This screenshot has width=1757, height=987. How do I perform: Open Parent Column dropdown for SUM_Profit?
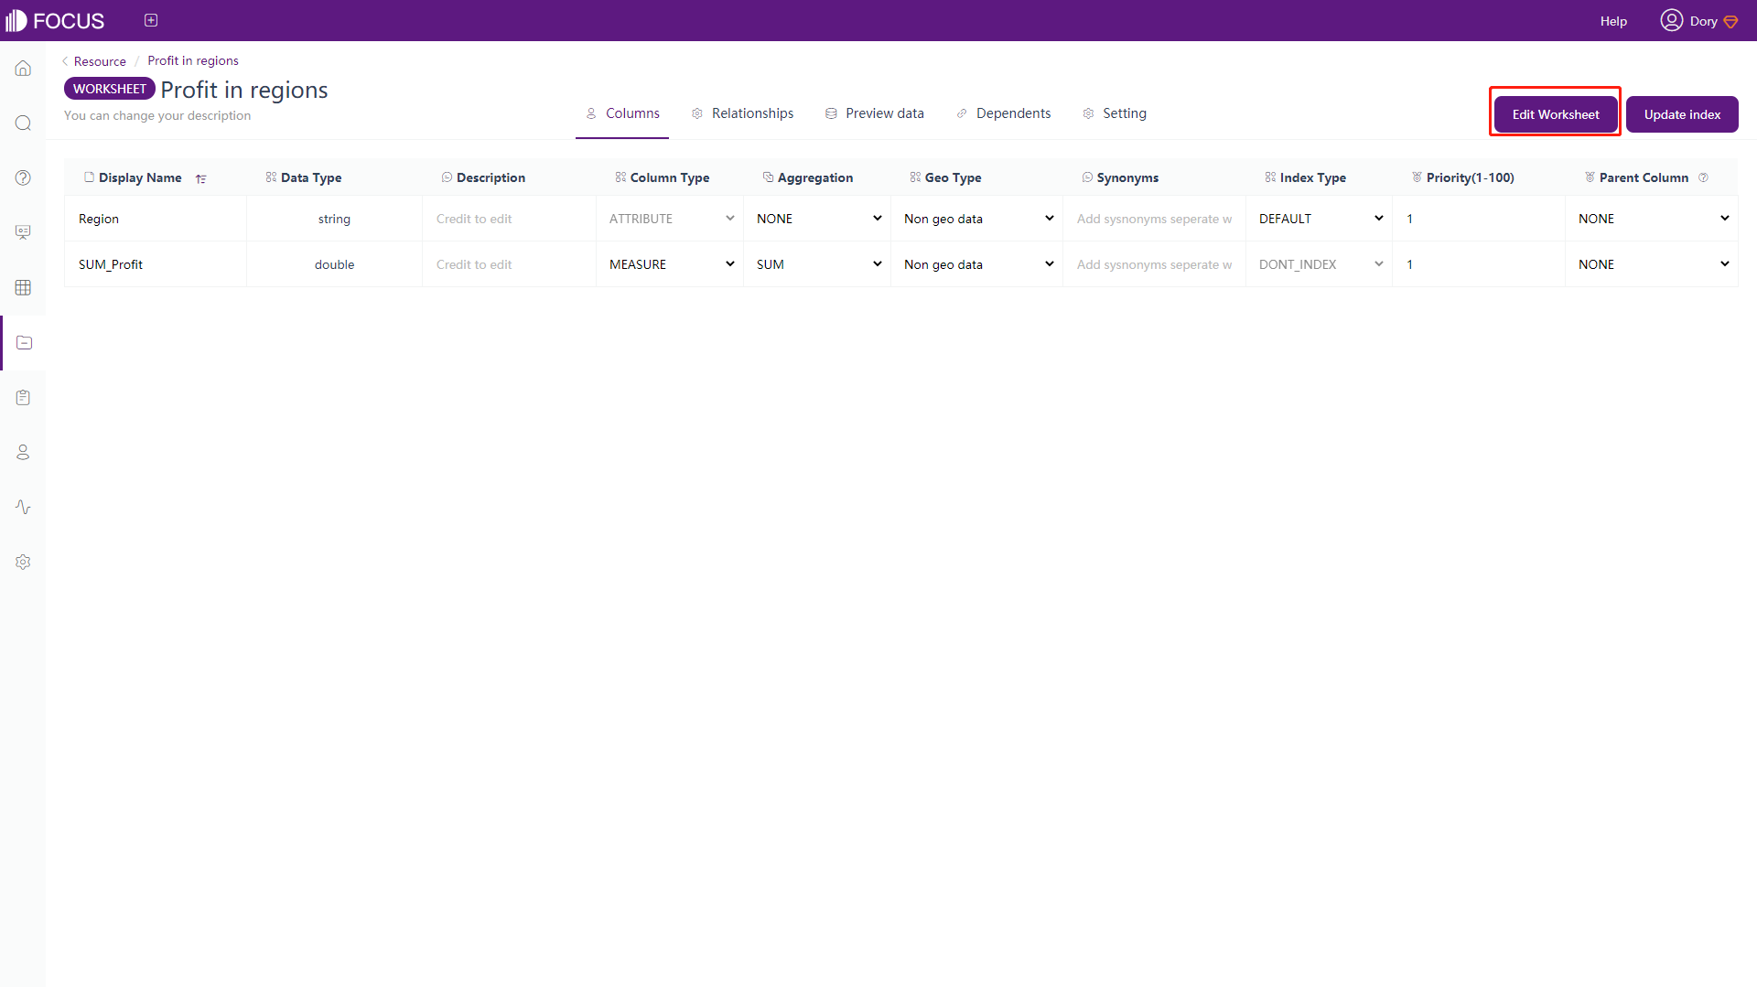[1652, 264]
